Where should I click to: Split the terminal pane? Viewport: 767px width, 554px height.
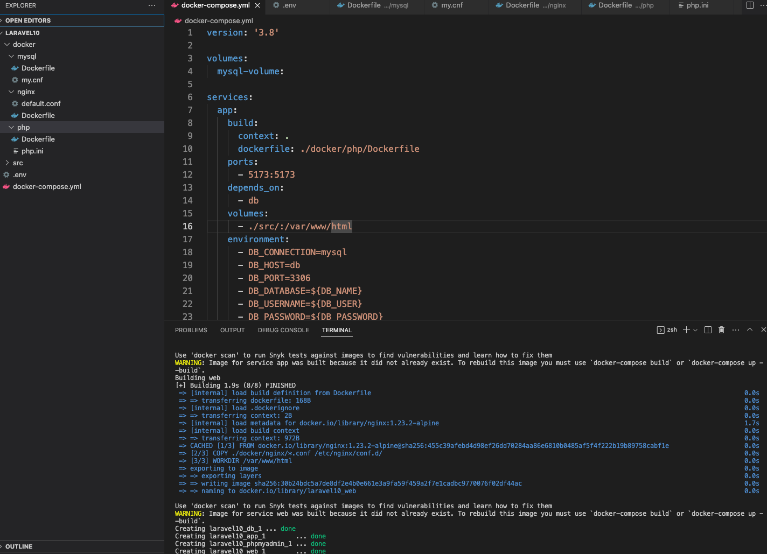[708, 329]
